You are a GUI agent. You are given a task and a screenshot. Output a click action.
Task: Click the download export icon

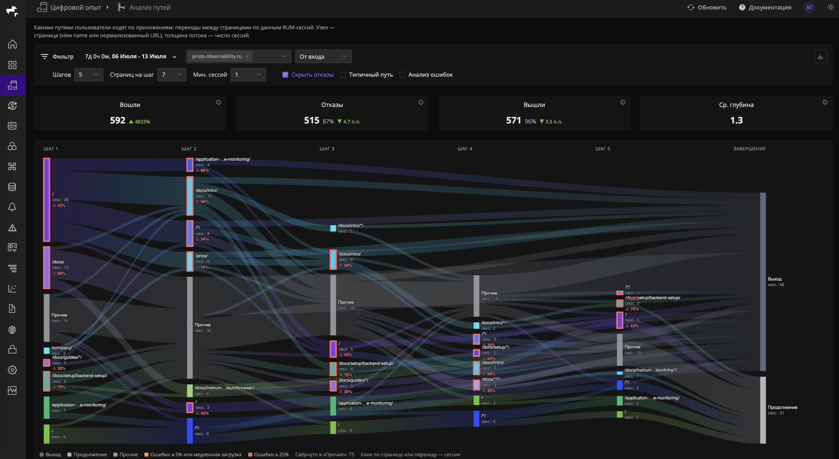[820, 57]
